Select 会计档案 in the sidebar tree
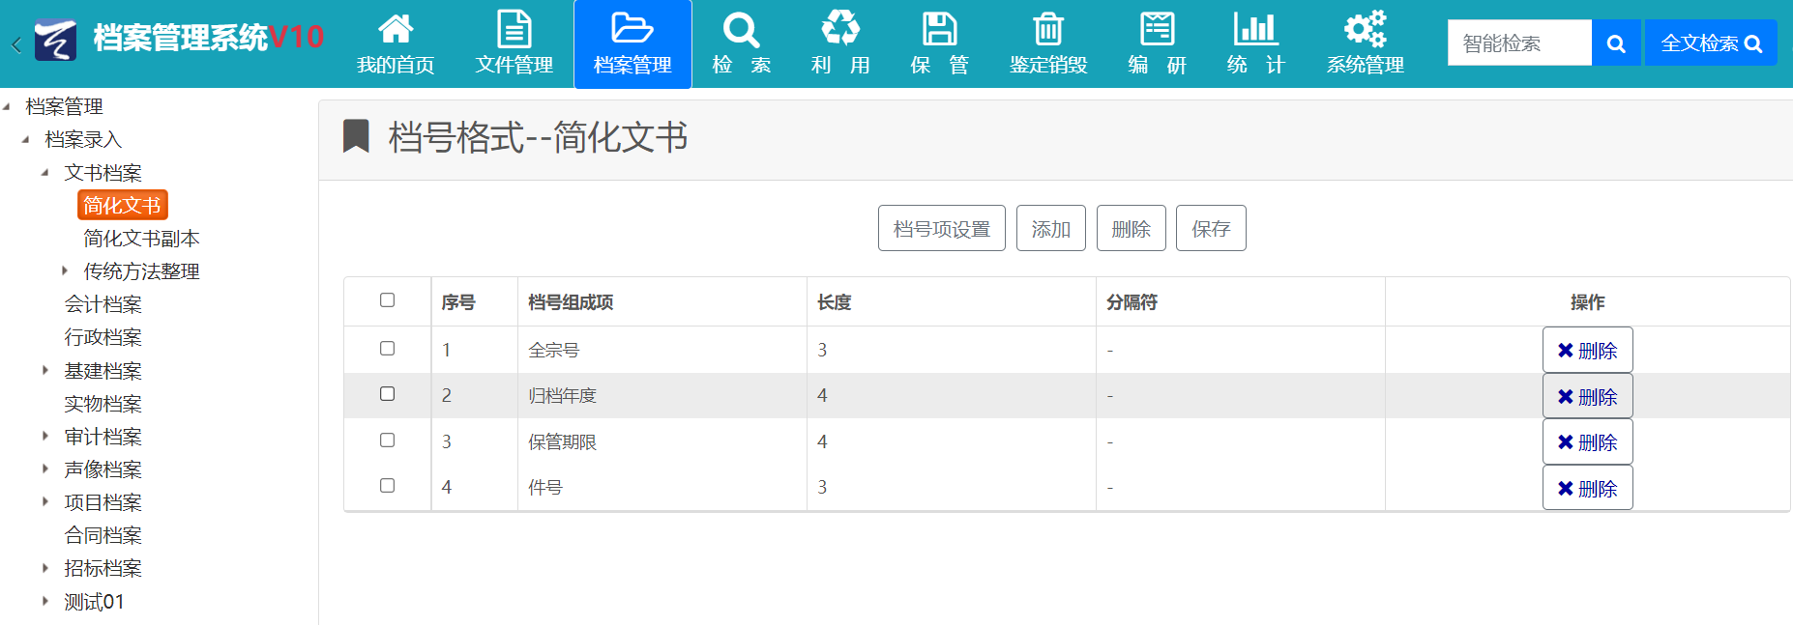 pos(103,304)
